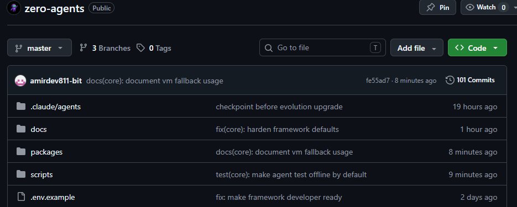Screen dimensions: 517x207
Task: Open 'fix: make framework developer ready' commit
Action: (x=279, y=197)
